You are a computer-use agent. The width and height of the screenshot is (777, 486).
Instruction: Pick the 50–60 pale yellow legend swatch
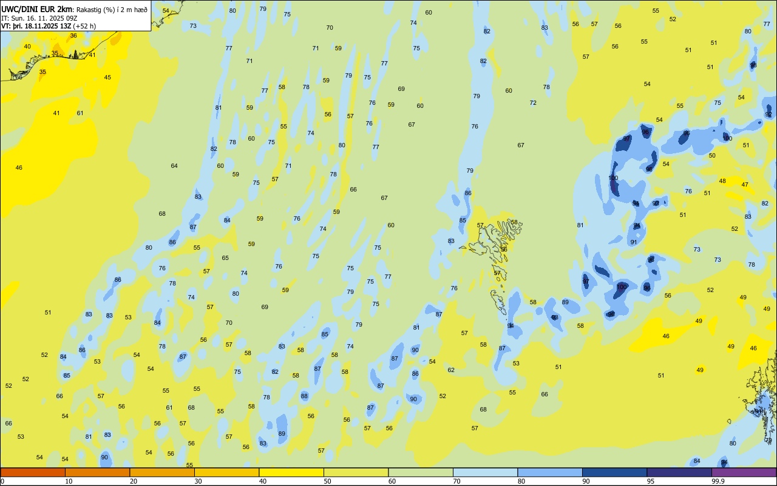[356, 472]
